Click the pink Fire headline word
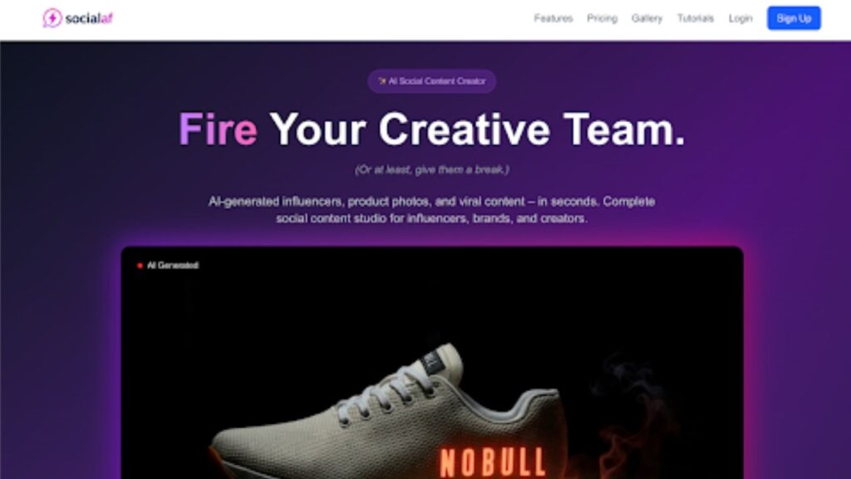Viewport: 851px width, 479px height. coord(218,130)
